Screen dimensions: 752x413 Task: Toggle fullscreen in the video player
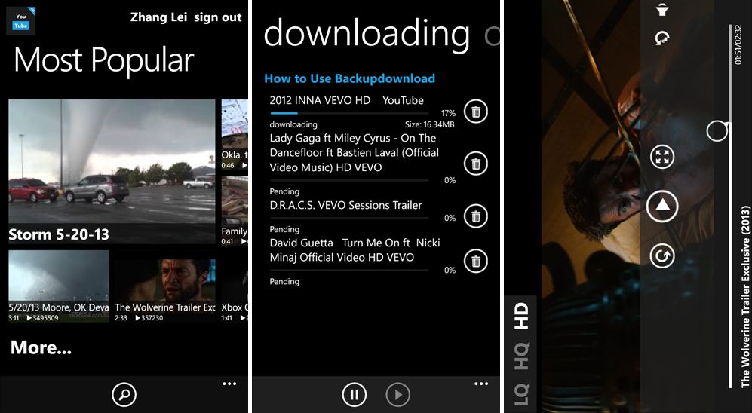[662, 157]
